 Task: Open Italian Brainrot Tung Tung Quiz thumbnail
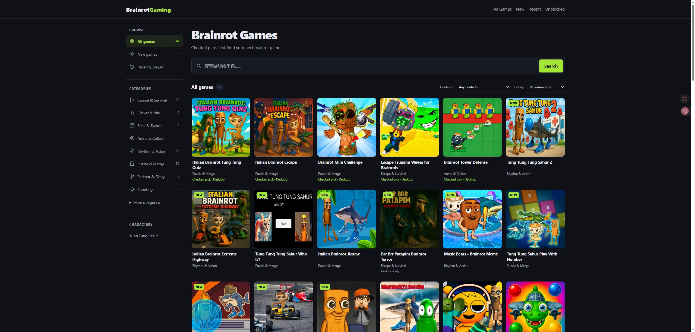click(x=221, y=127)
